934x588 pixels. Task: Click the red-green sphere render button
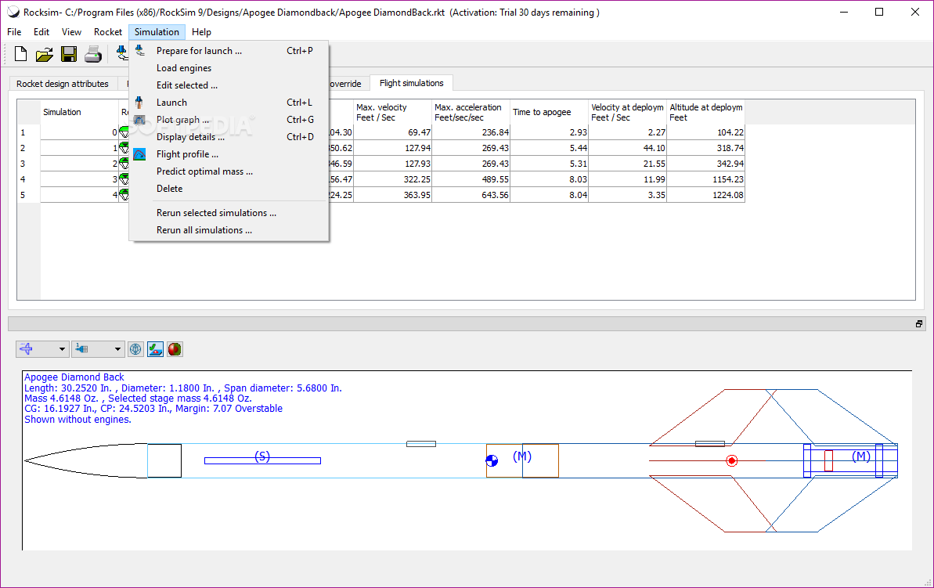175,349
